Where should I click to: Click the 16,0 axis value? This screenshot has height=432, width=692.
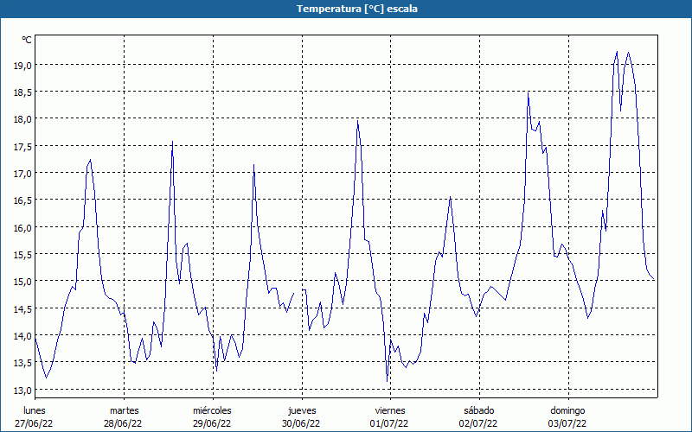coord(22,227)
